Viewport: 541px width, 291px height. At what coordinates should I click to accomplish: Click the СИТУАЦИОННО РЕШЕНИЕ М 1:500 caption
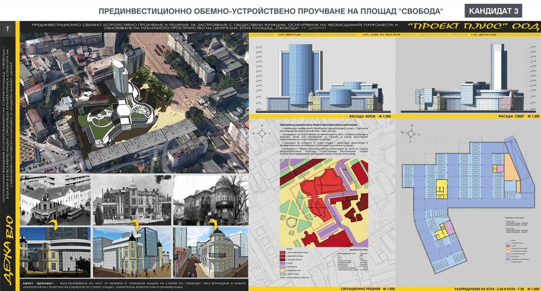pyautogui.click(x=368, y=288)
